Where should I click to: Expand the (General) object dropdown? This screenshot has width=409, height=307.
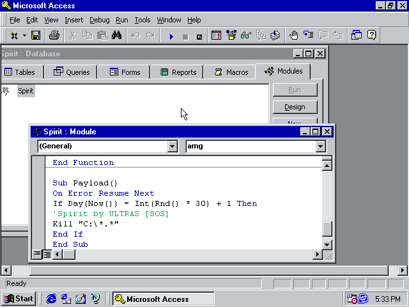(x=172, y=146)
